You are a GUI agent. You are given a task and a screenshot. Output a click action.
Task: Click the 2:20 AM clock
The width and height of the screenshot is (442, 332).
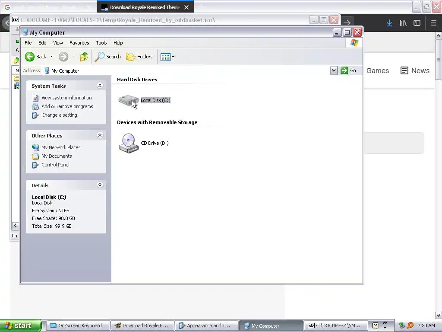[x=426, y=326]
